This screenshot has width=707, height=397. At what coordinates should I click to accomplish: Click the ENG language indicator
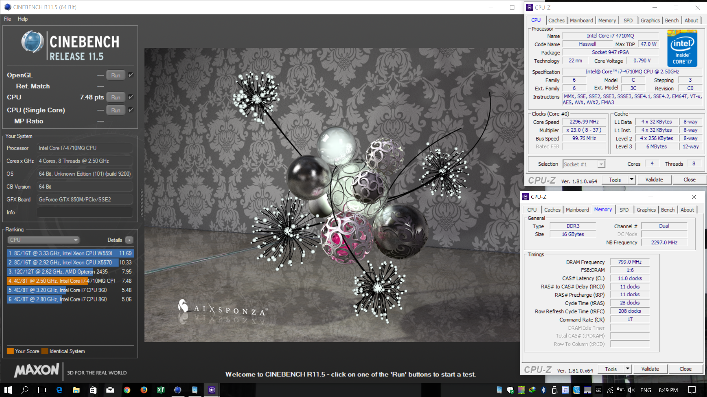coord(646,390)
